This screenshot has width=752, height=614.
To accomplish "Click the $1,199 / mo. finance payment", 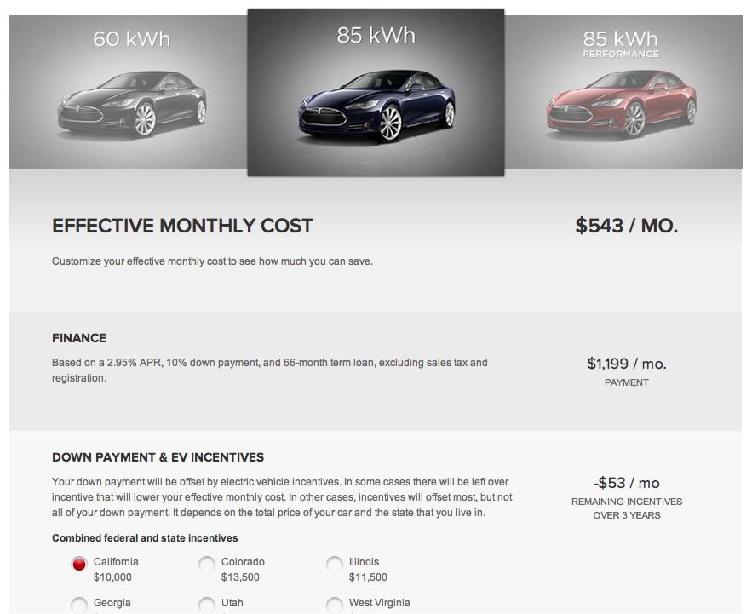I will (x=627, y=364).
